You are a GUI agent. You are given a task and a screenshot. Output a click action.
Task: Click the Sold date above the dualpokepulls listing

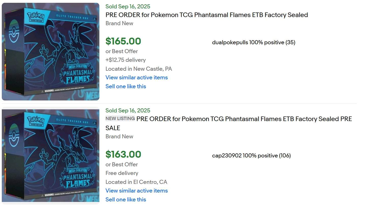click(128, 6)
